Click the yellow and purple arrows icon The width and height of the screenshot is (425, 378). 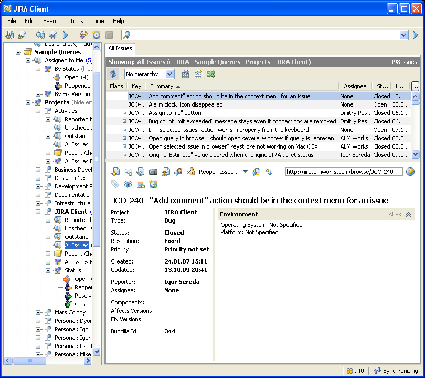(x=84, y=35)
